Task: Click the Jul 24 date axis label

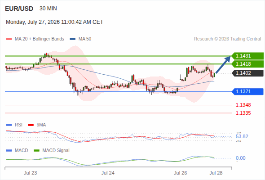Action: (x=108, y=173)
